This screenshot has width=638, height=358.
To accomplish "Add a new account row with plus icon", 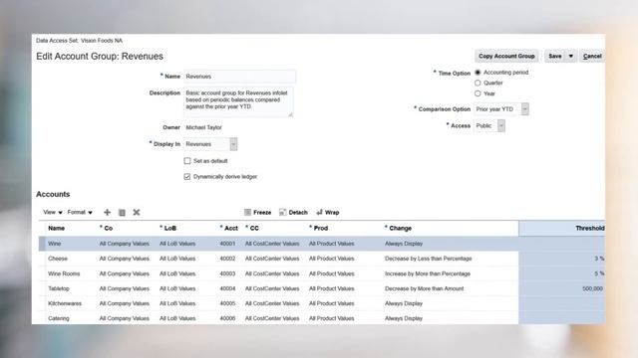I will [x=107, y=212].
